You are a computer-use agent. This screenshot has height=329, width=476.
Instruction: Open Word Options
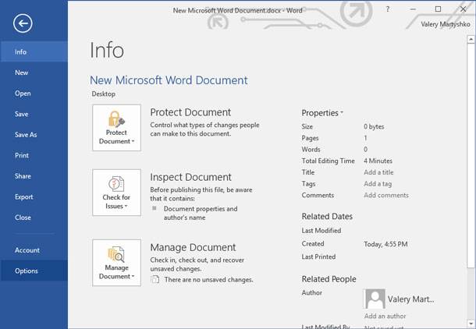click(34, 271)
